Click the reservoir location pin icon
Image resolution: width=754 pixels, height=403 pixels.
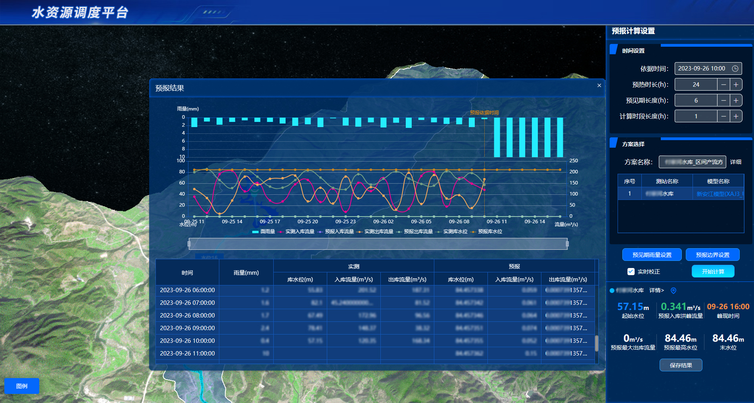click(673, 291)
